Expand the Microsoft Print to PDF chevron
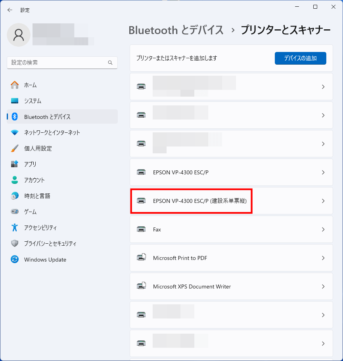This screenshot has width=343, height=361. pyautogui.click(x=323, y=258)
